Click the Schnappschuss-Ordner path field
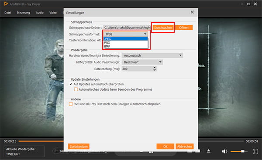 (127, 27)
